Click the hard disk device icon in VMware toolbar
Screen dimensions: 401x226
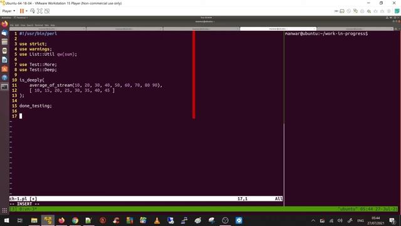click(342, 11)
